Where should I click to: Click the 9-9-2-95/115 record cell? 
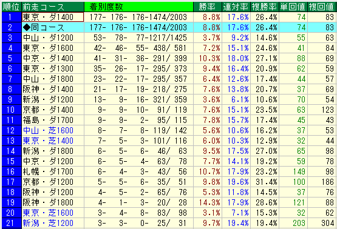point(138,120)
